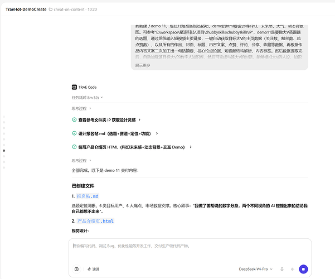335x279 pixels.
Task: Click folder icon beside cheat-on-content
Action: (51, 9)
